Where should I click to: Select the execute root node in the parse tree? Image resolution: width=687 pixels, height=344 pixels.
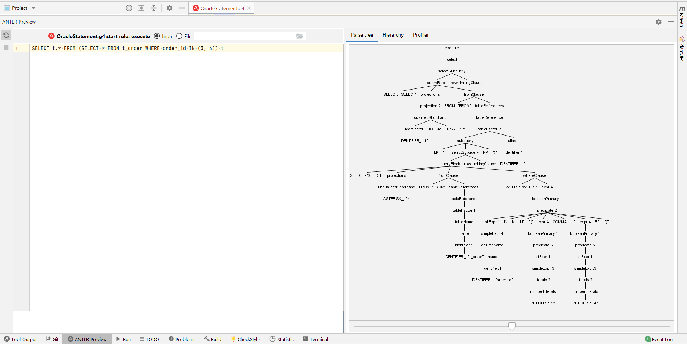coord(452,47)
